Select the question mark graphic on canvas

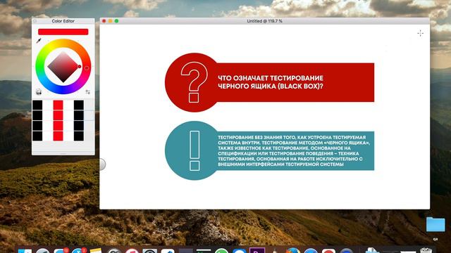tap(194, 82)
